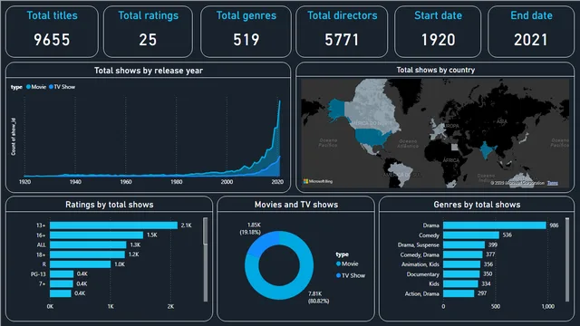This screenshot has width=580, height=326.
Task: Click the PG-13 rating bar
Action: click(x=62, y=273)
